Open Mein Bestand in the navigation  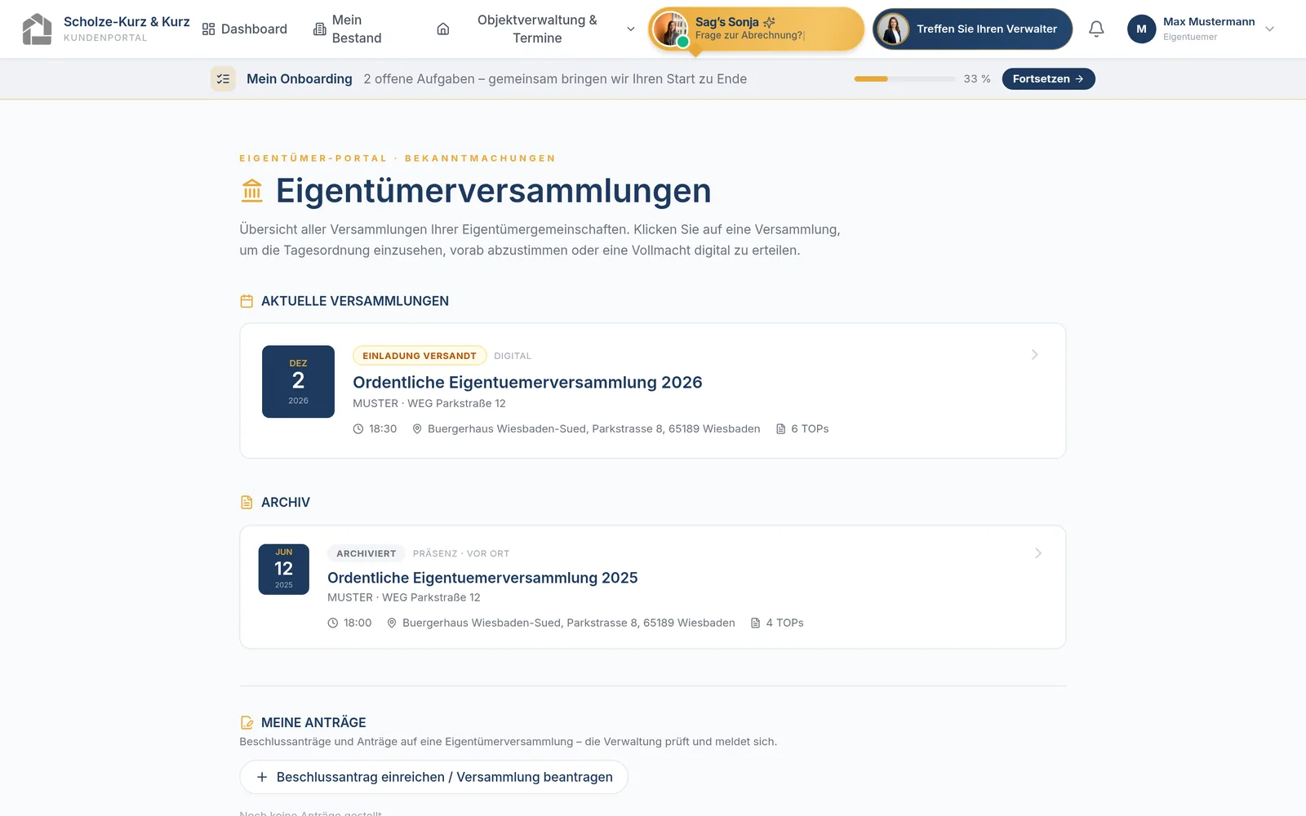pyautogui.click(x=348, y=29)
